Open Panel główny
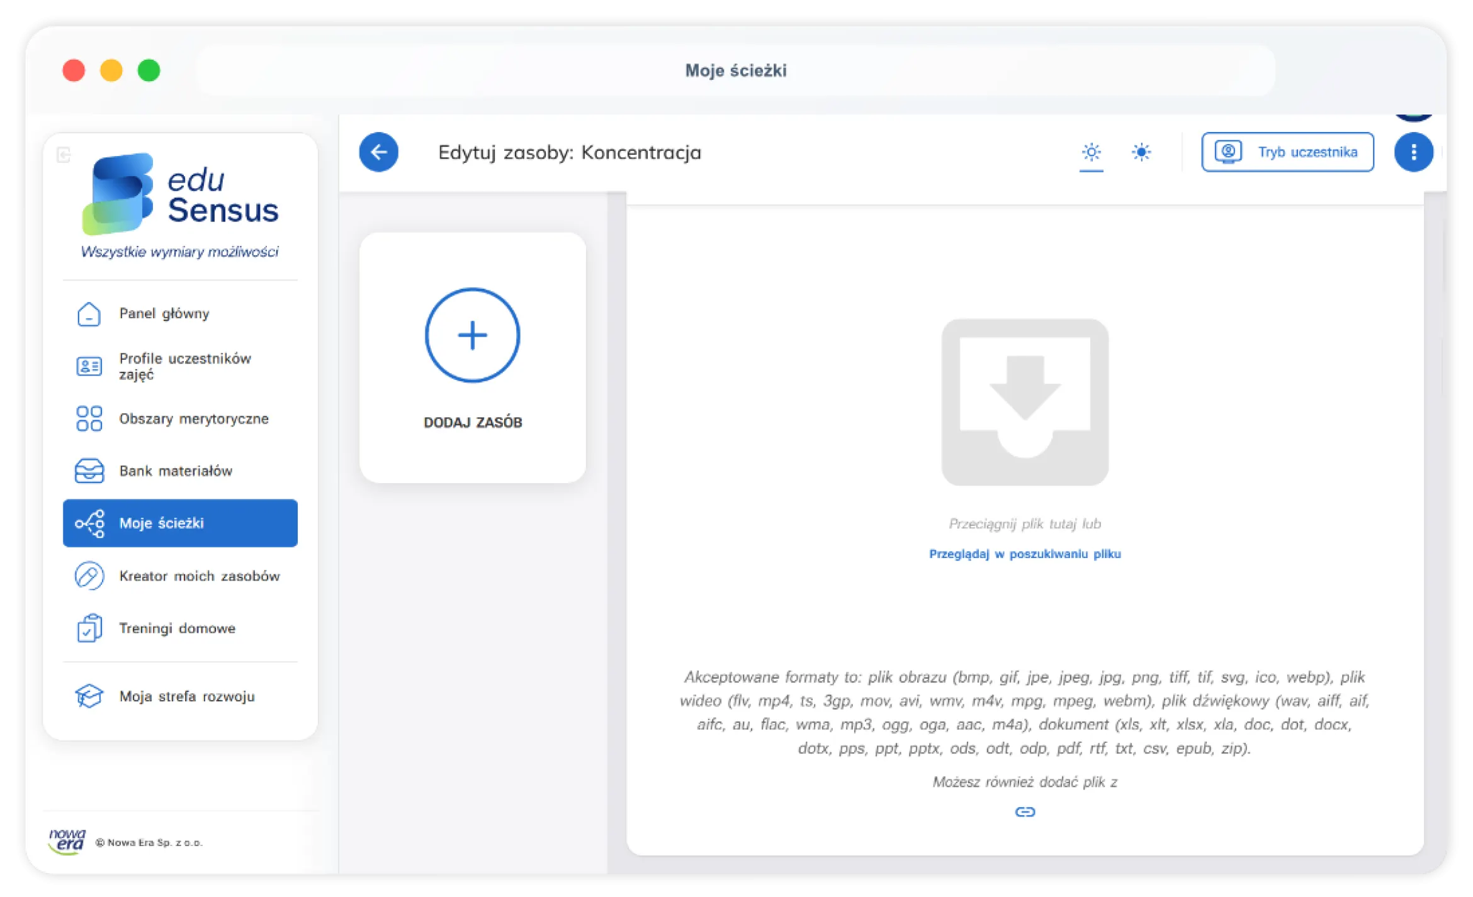The image size is (1473, 897). [180, 313]
